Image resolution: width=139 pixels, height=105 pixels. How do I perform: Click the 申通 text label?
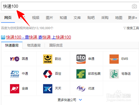91,59
